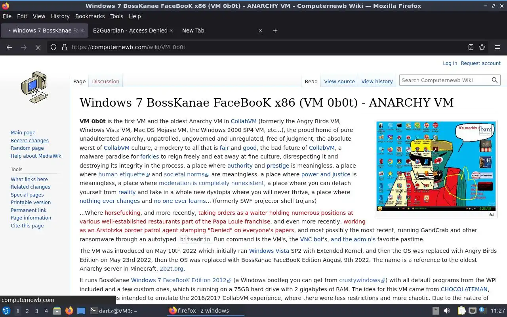Image resolution: width=507 pixels, height=317 pixels.
Task: Open the clipboard manager tray icon
Action: 461,311
